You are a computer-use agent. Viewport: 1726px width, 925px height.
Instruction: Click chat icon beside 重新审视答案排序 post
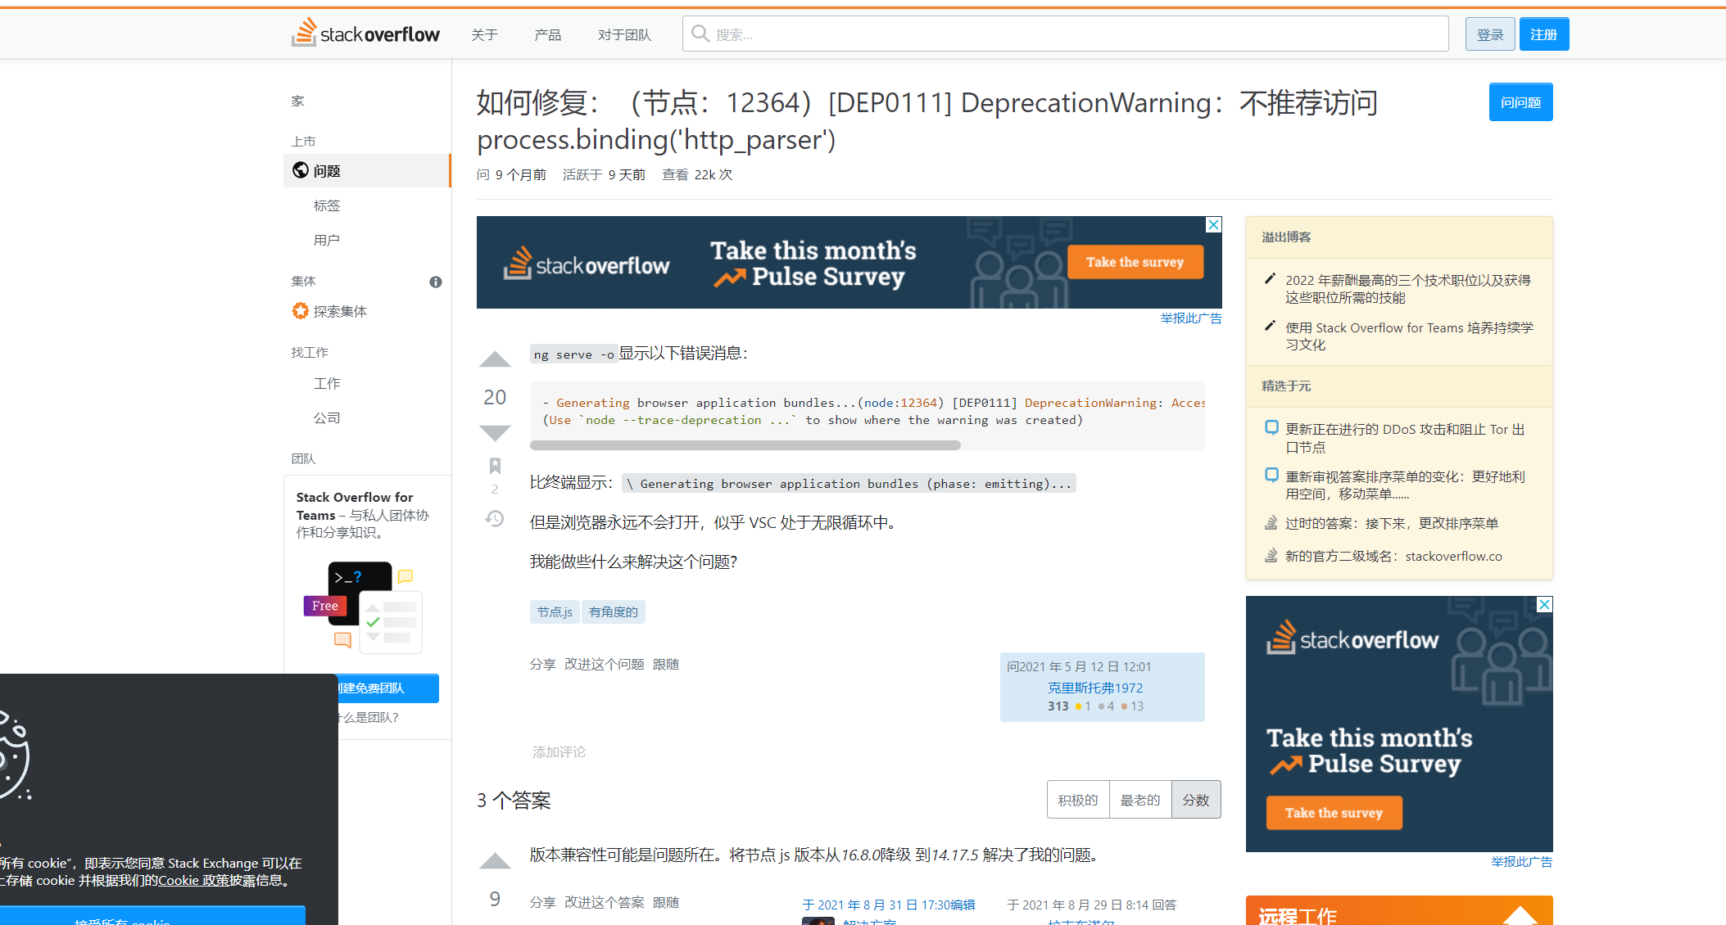point(1271,475)
